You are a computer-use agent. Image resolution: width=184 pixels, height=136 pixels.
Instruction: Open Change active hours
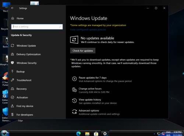coord(90,89)
